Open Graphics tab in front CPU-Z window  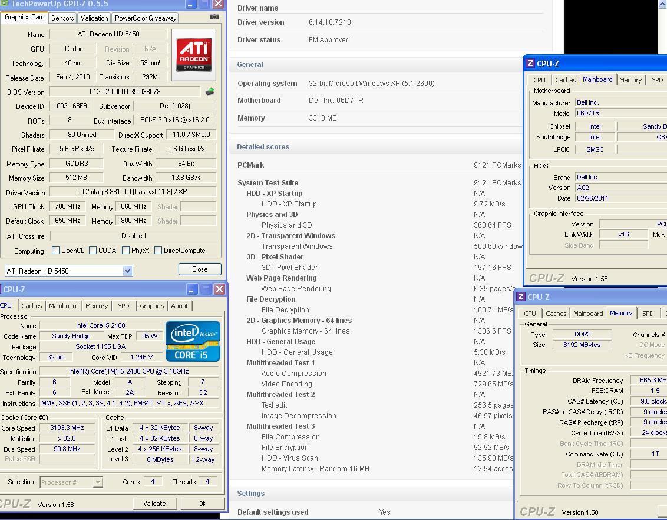[x=152, y=305]
